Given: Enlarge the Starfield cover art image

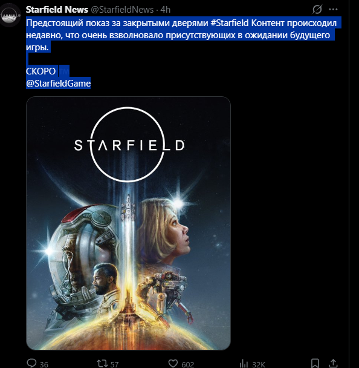Looking at the screenshot, I should point(128,223).
